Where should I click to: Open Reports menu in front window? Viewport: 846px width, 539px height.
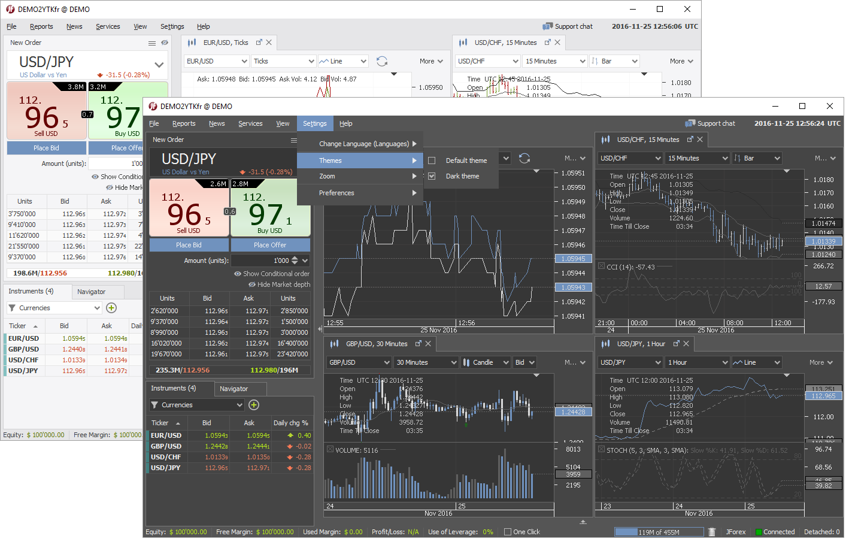point(184,123)
